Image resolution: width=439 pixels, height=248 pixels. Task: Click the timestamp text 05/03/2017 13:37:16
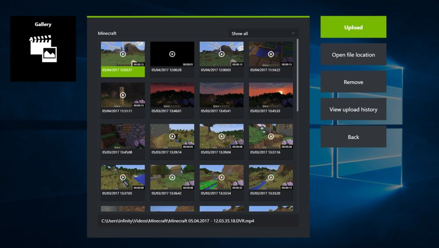265,152
